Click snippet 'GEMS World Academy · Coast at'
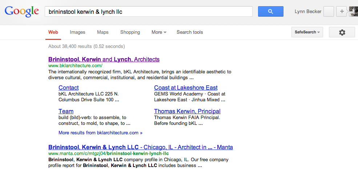The image size is (358, 175). click(x=190, y=97)
